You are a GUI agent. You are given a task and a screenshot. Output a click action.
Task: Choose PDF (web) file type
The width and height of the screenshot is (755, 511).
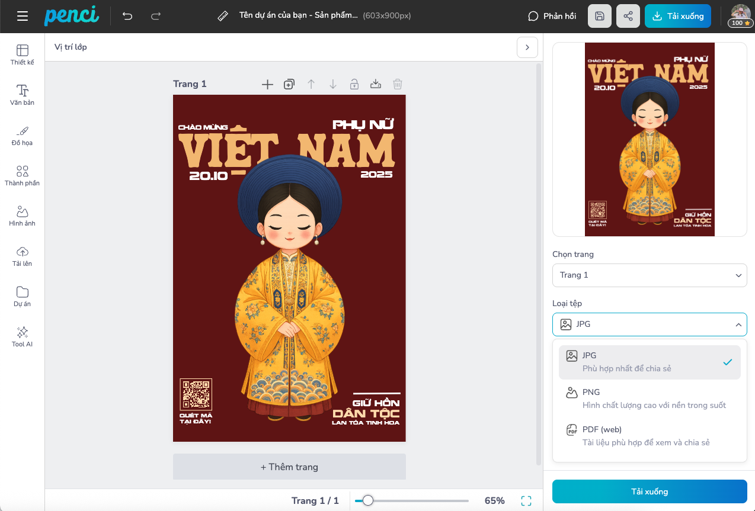pos(649,436)
